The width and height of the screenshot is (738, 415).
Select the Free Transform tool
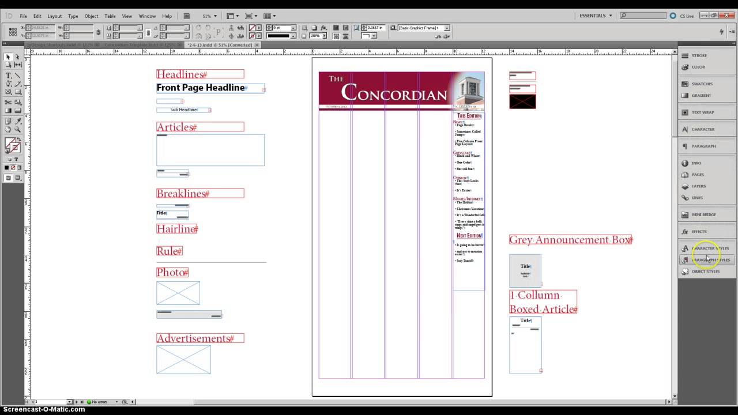click(17, 102)
